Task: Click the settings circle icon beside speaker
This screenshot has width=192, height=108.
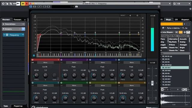Action: tap(137, 15)
